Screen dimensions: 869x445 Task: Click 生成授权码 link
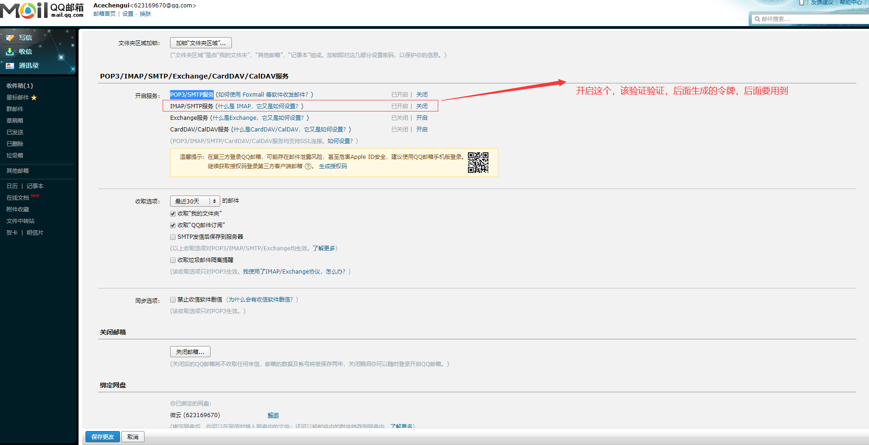[x=333, y=166]
